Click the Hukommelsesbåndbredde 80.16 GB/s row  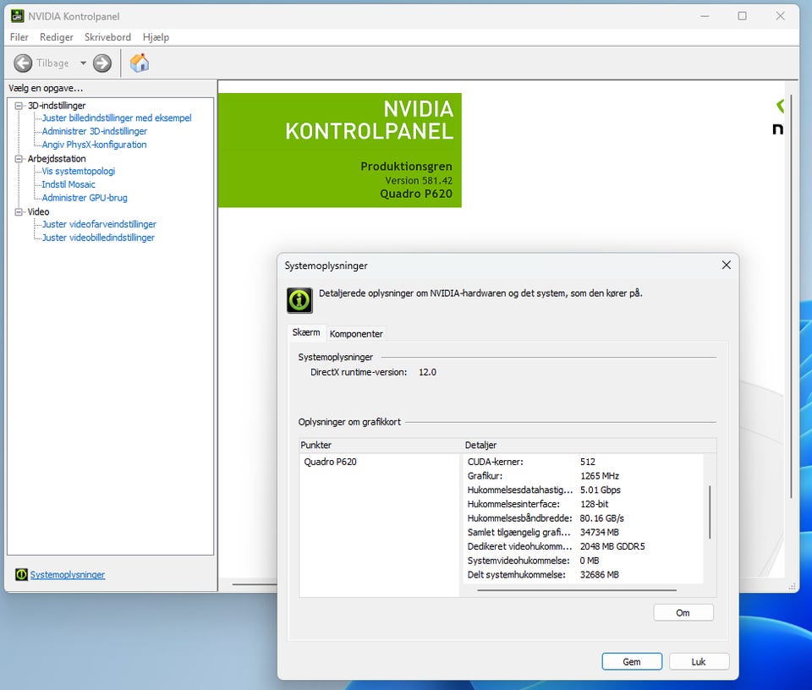583,518
